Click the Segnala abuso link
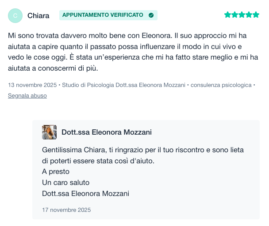 (x=27, y=95)
